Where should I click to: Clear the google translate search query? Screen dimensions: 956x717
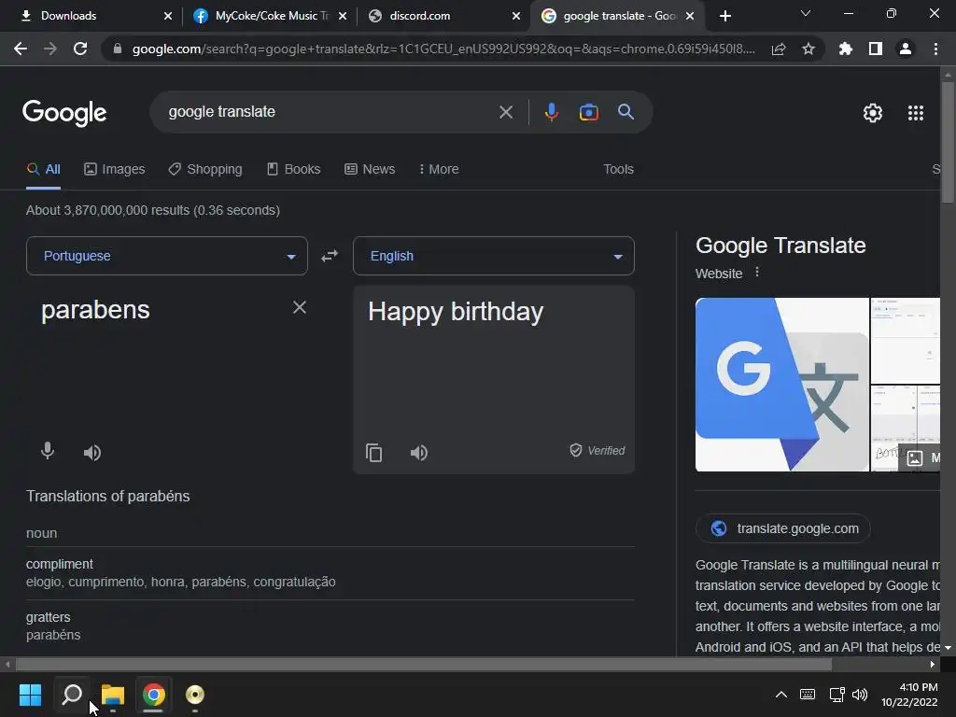[x=505, y=112]
